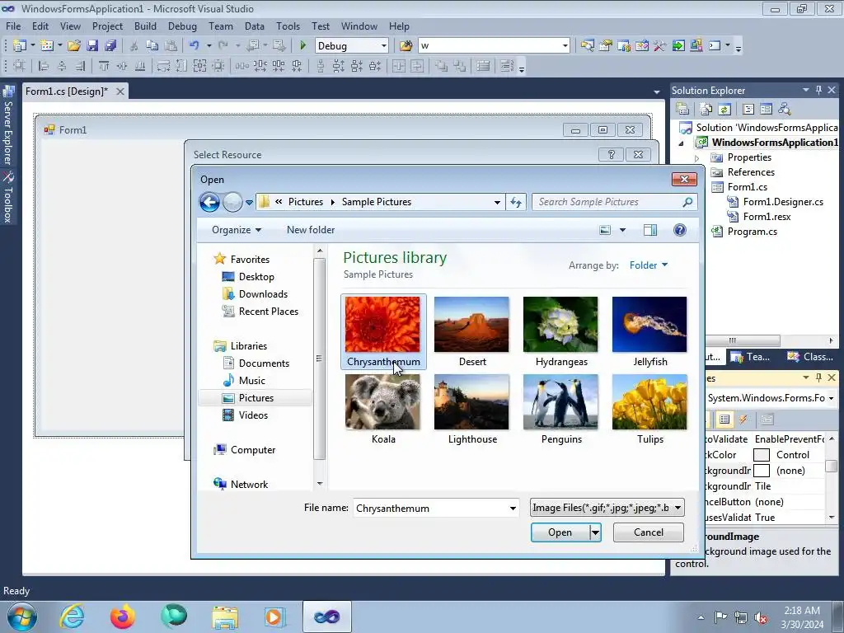The image size is (844, 633).
Task: Click the Find in Files icon
Action: click(x=406, y=46)
